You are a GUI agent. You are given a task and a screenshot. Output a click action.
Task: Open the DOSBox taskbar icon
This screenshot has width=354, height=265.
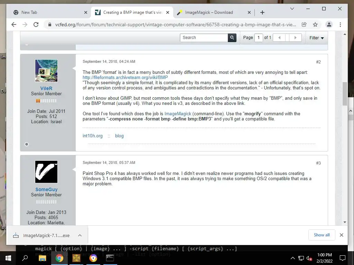click(x=76, y=258)
